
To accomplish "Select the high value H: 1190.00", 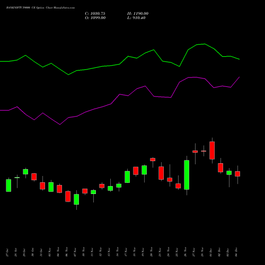I will [138, 14].
